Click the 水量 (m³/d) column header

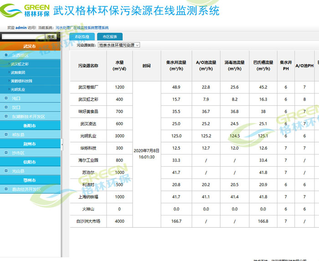119,66
